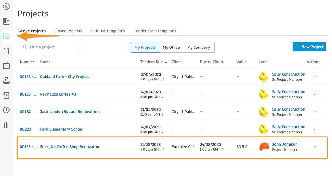Expand actions for Energize Coffee Shop Renovation

coord(315,147)
